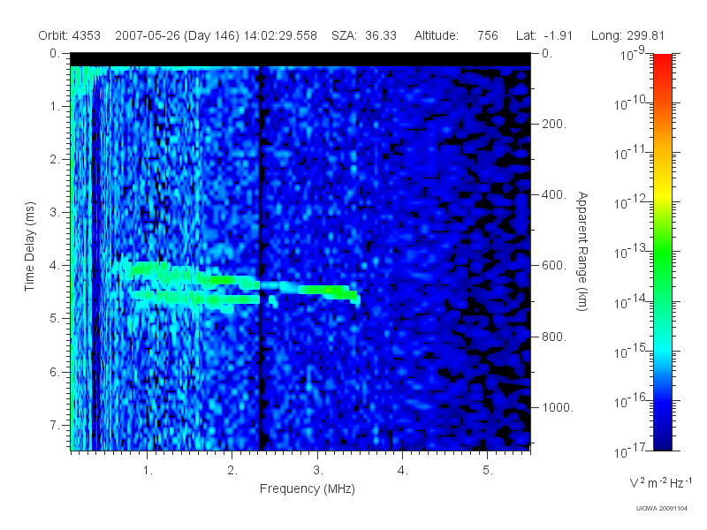Click the 10^-10 colorbar tick label
The image size is (707, 530).
[x=632, y=103]
